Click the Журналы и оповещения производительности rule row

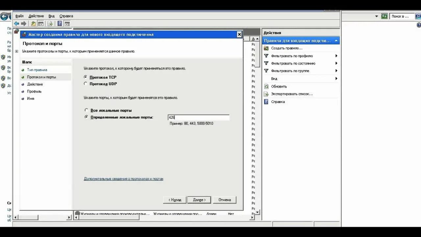164,214
